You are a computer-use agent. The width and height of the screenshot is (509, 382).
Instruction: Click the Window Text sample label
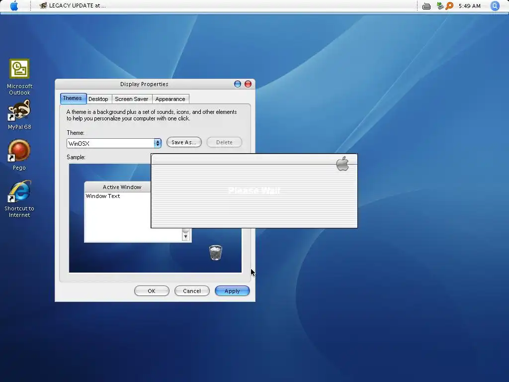[x=103, y=196]
